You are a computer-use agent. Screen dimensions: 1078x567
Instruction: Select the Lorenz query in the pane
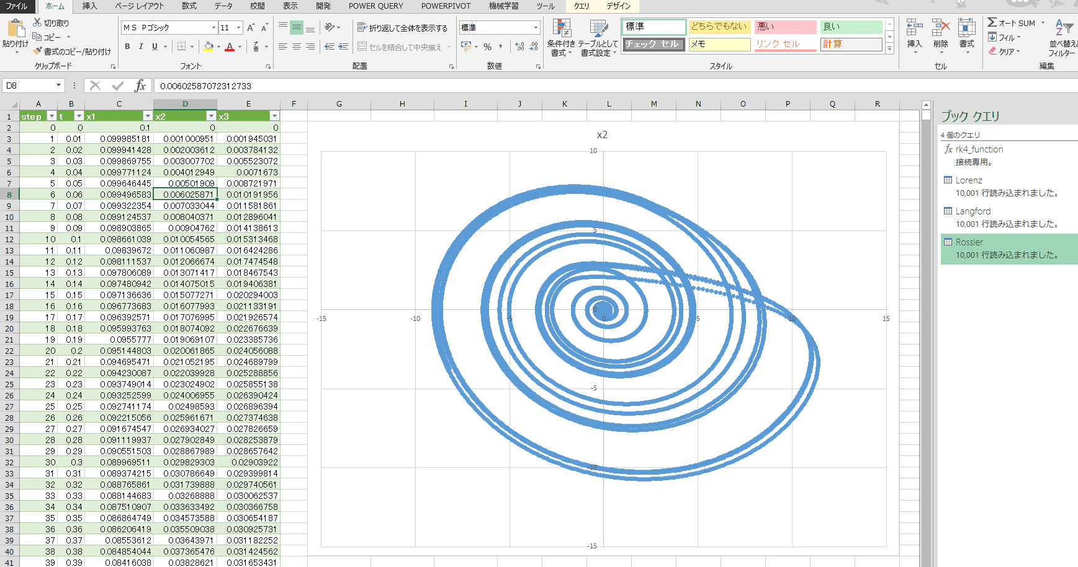coord(968,180)
